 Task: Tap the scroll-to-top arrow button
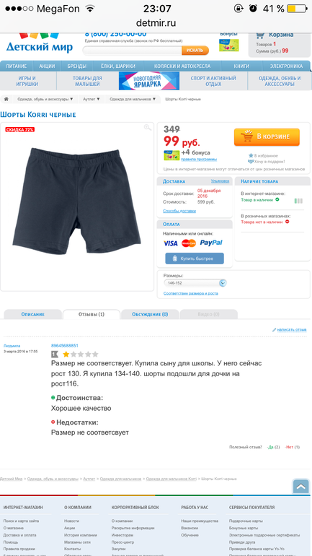pyautogui.click(x=301, y=487)
